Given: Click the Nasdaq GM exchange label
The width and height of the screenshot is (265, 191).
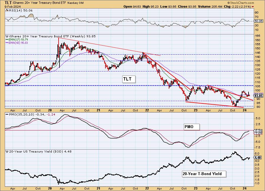Looking at the screenshot, I should 76,3.
